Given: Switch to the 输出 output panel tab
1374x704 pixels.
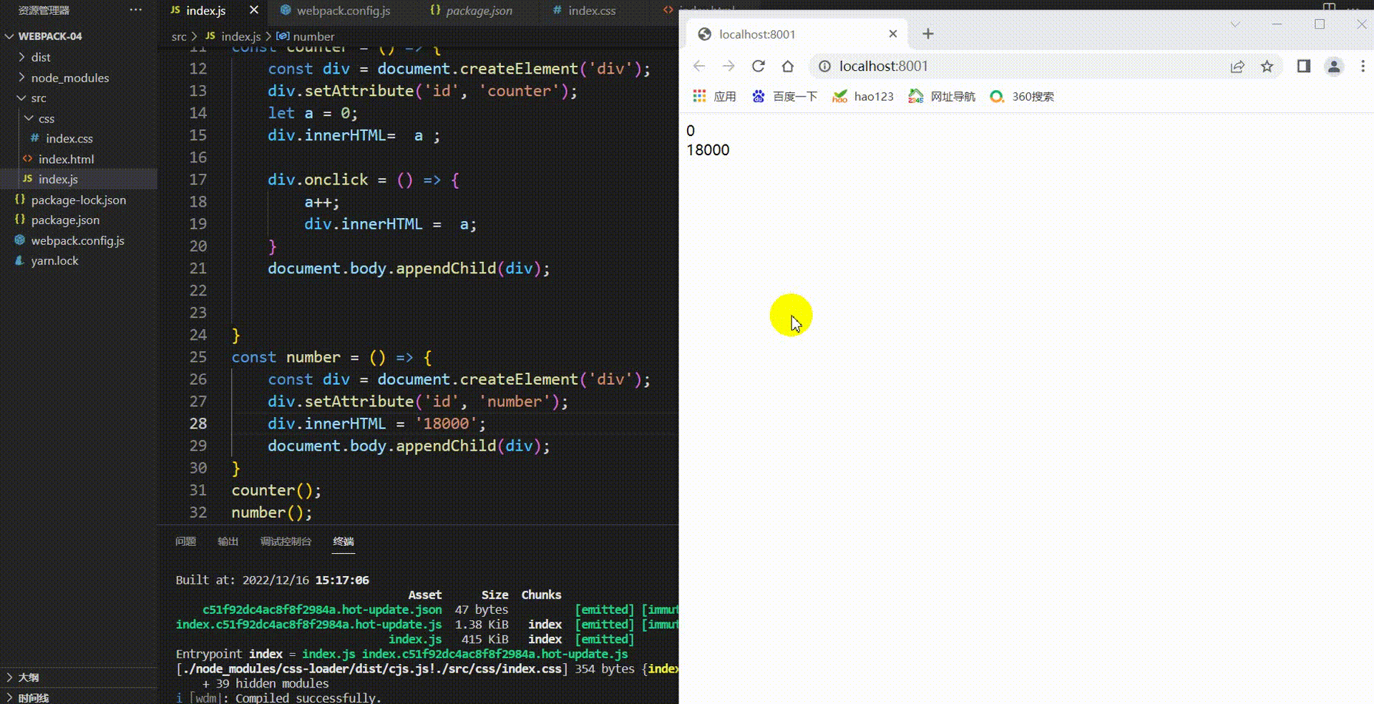Looking at the screenshot, I should (x=228, y=542).
